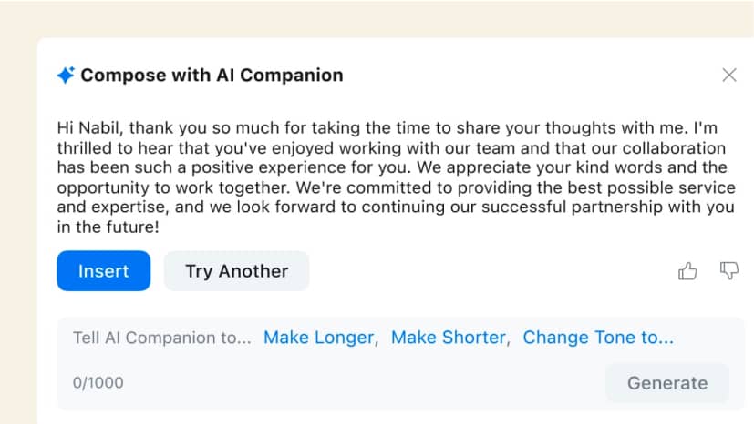This screenshot has width=754, height=424.
Task: Click the Generate button
Action: tap(666, 383)
